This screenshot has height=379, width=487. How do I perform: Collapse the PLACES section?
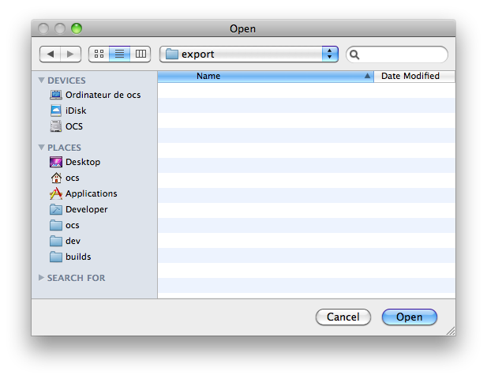(42, 148)
